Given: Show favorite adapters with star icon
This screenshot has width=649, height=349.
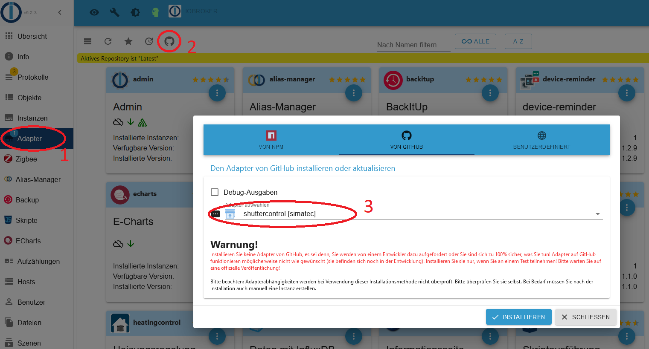Looking at the screenshot, I should [x=128, y=41].
